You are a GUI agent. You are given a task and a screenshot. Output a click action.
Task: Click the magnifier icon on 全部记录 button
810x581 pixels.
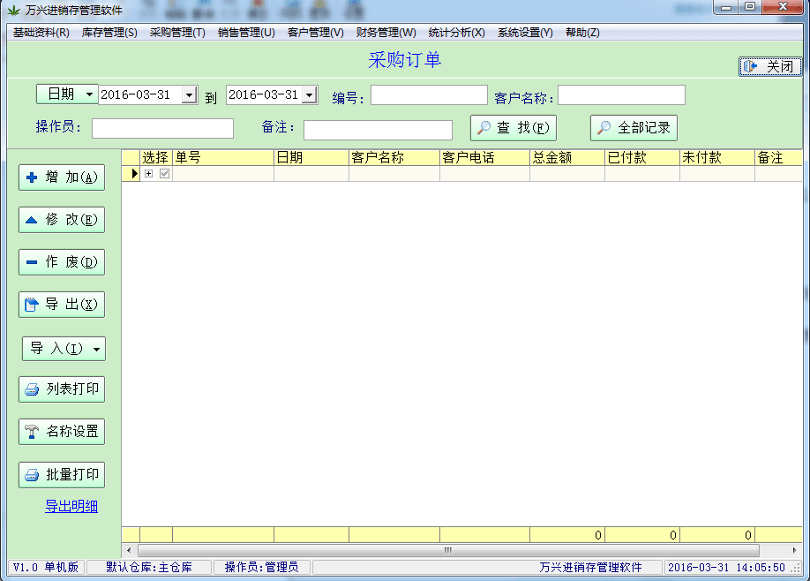pos(604,128)
